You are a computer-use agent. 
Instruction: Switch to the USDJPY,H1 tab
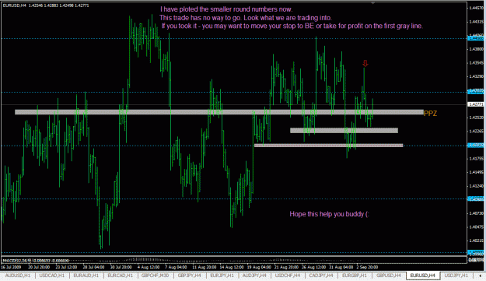point(456,276)
